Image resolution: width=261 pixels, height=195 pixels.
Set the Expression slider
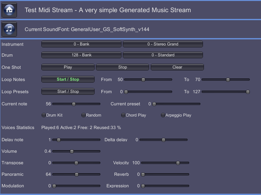[165, 186]
